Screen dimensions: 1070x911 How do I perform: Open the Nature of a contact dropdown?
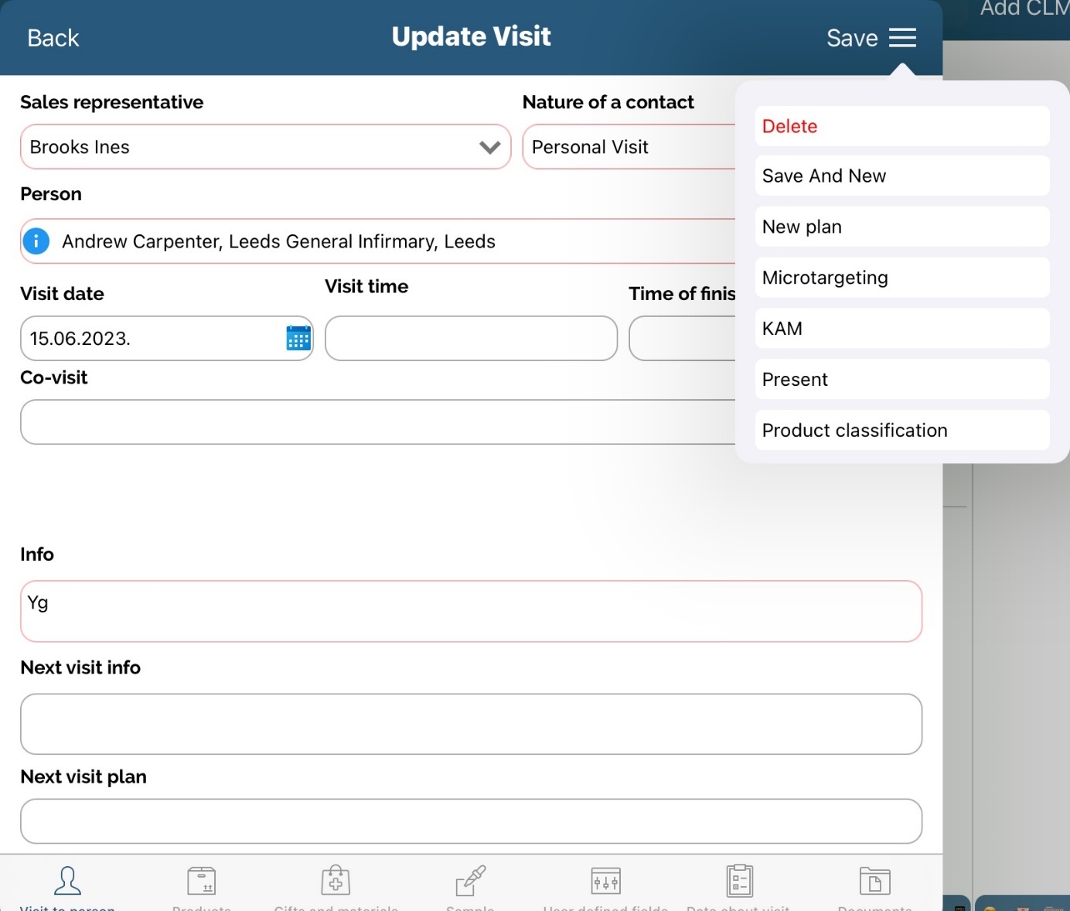coord(628,147)
